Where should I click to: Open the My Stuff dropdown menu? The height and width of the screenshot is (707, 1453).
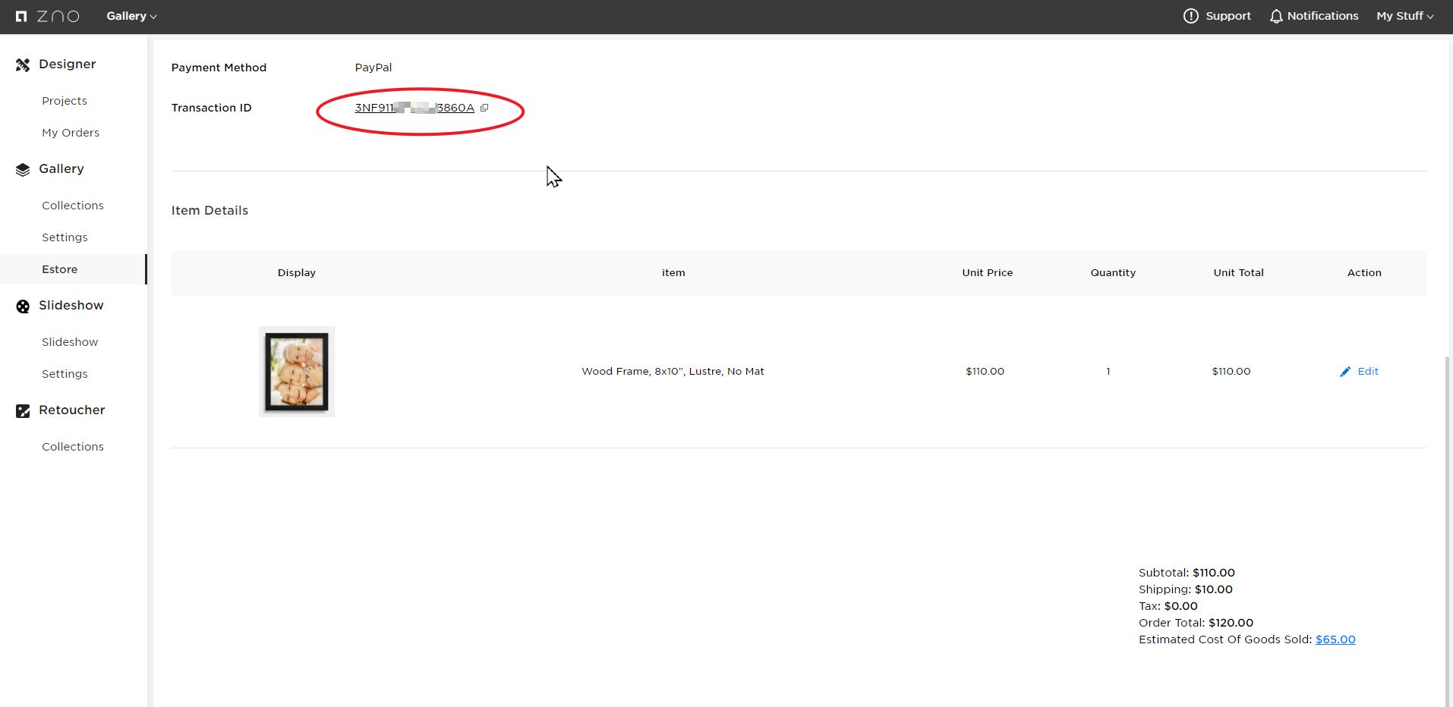click(x=1404, y=16)
